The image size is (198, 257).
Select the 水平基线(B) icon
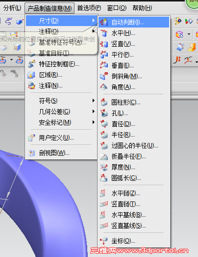click(x=103, y=215)
